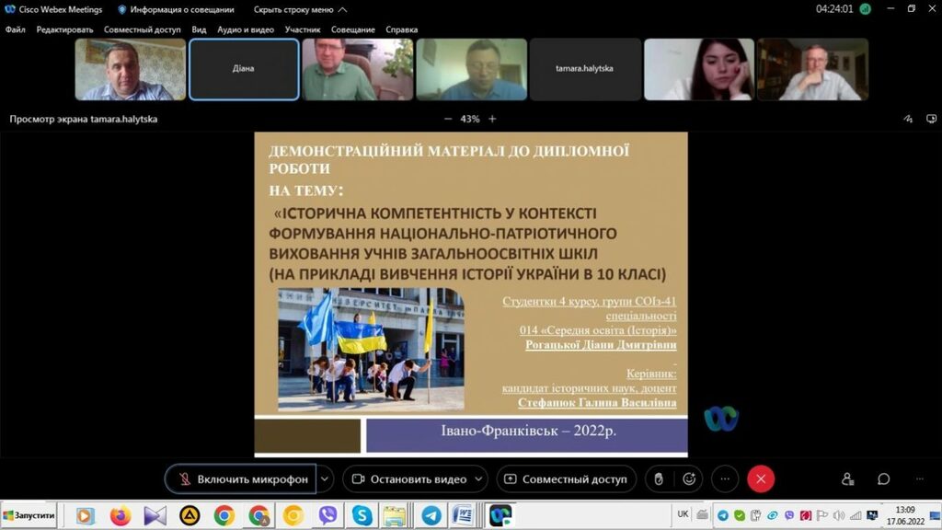The width and height of the screenshot is (942, 530).
Task: Click the unmute button 'Включить микрофон'
Action: click(241, 479)
